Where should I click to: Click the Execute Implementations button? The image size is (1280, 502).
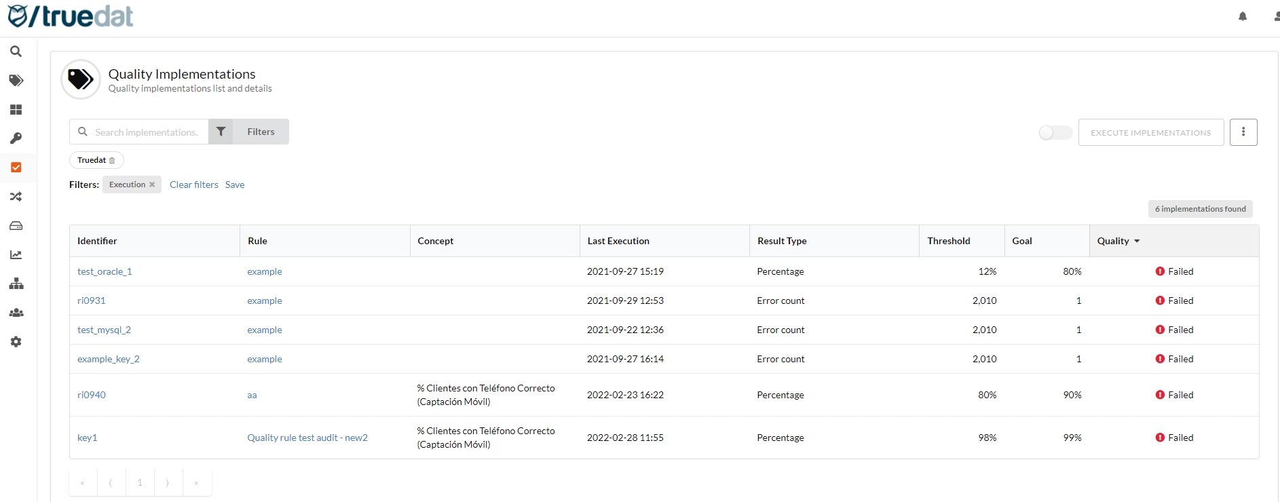coord(1150,133)
